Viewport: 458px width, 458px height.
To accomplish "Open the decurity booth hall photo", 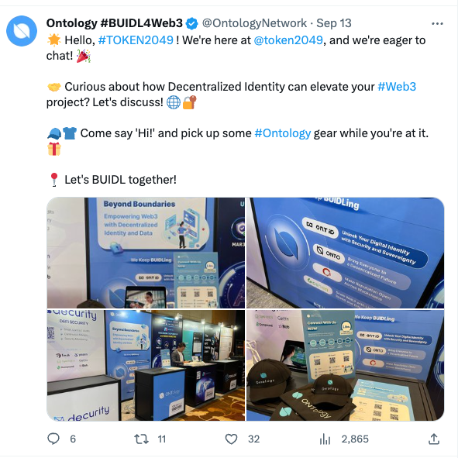I will (146, 366).
